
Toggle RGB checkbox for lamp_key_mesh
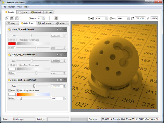point(9,65)
